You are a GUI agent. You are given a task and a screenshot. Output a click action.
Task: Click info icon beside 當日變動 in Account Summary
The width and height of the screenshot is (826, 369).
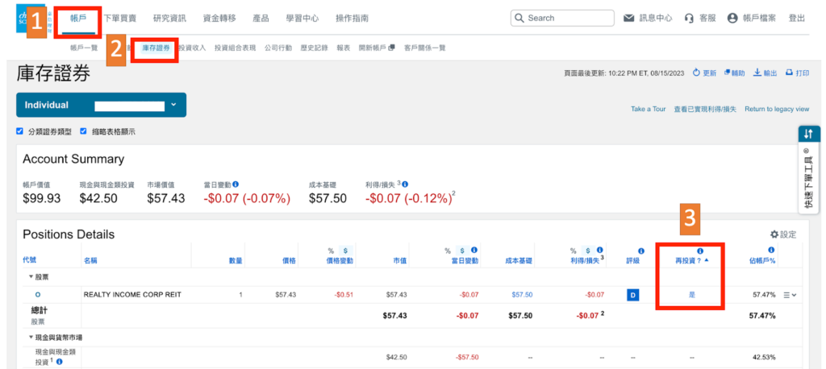[x=235, y=184]
